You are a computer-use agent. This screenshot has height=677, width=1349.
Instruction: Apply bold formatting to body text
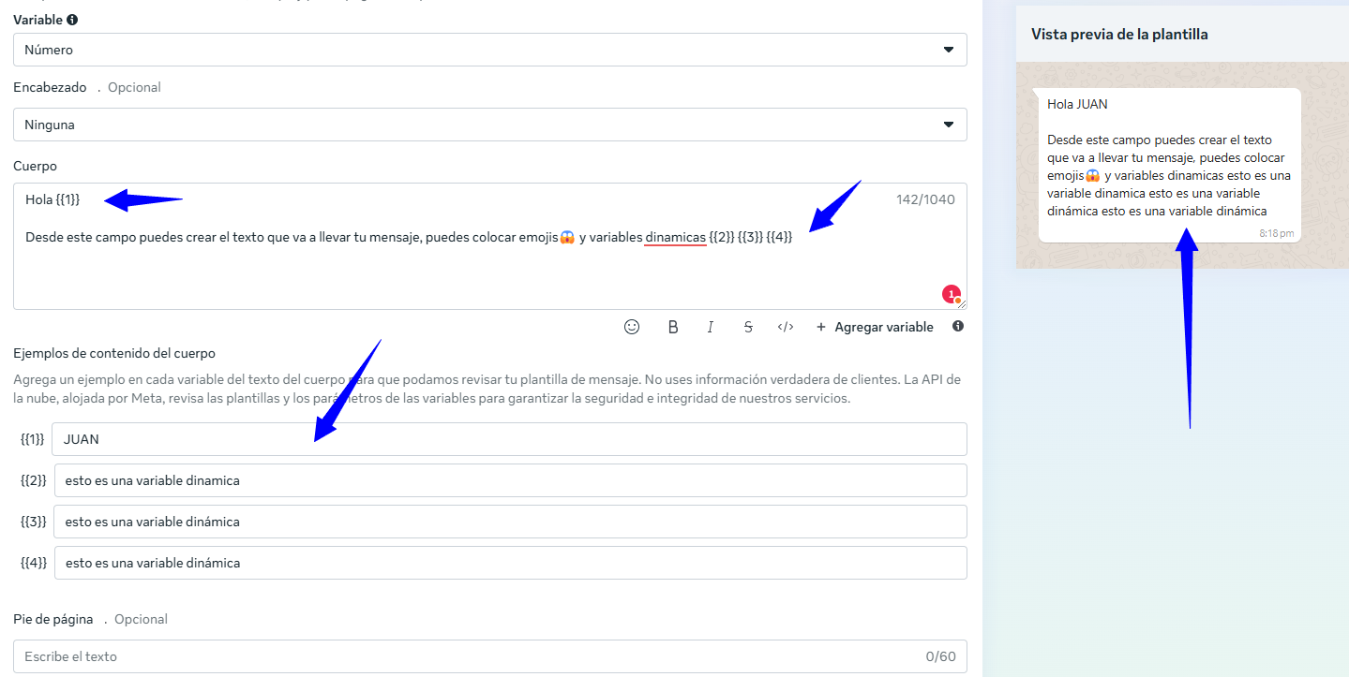point(673,327)
